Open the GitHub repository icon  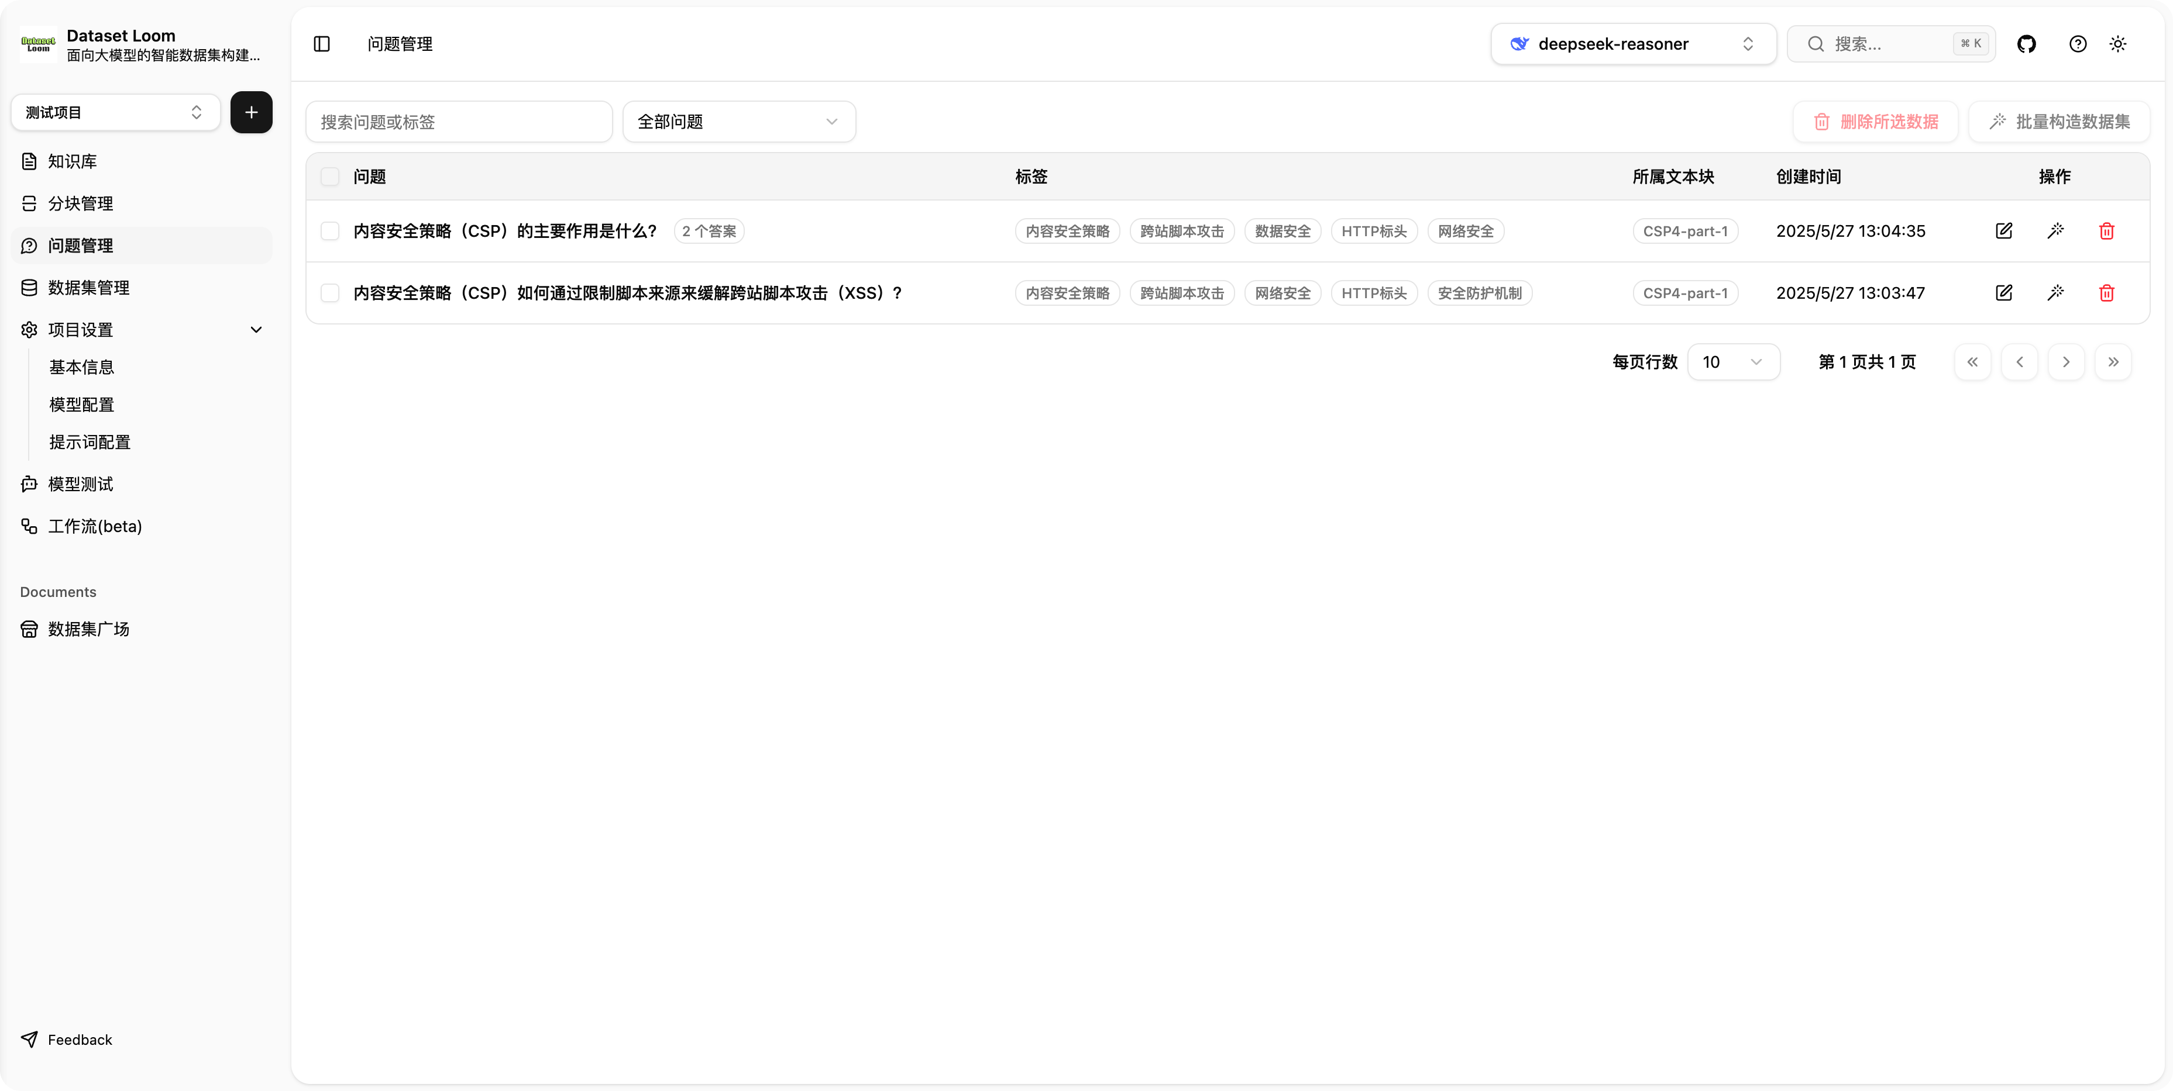[x=2026, y=44]
